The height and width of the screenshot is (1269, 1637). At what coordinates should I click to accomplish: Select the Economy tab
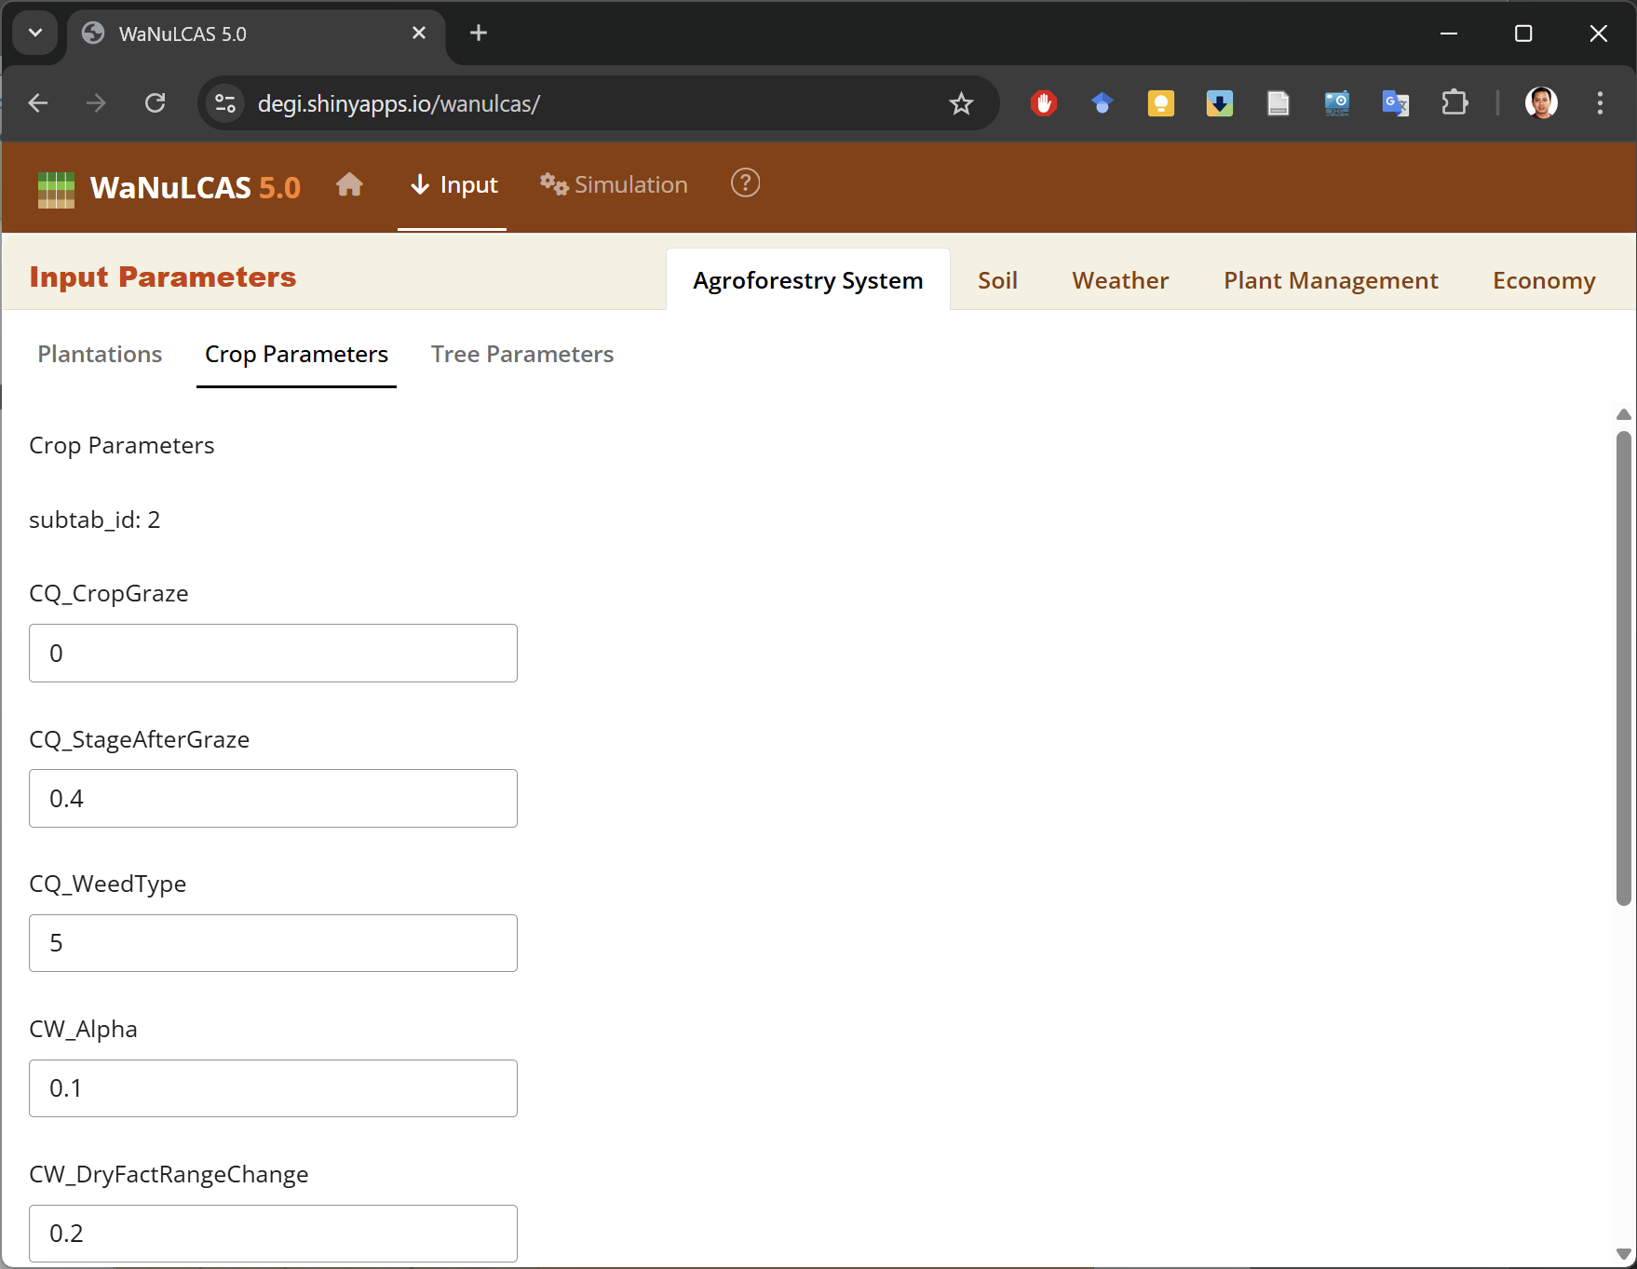(x=1544, y=279)
